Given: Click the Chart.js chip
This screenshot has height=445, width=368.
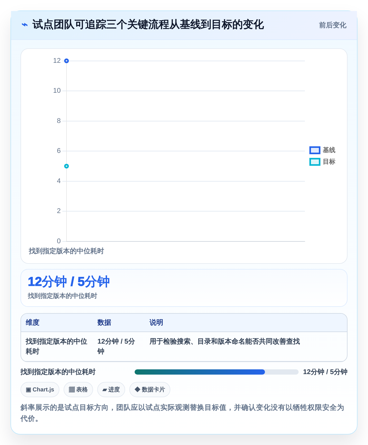Looking at the screenshot, I should coord(40,390).
